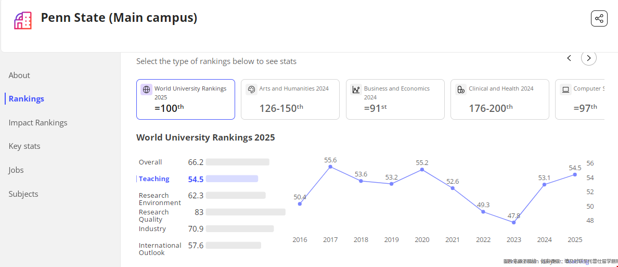
Task: Click the 'Select the type of rankings' instruction text
Action: coord(216,61)
